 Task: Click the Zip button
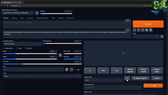point(117,70)
